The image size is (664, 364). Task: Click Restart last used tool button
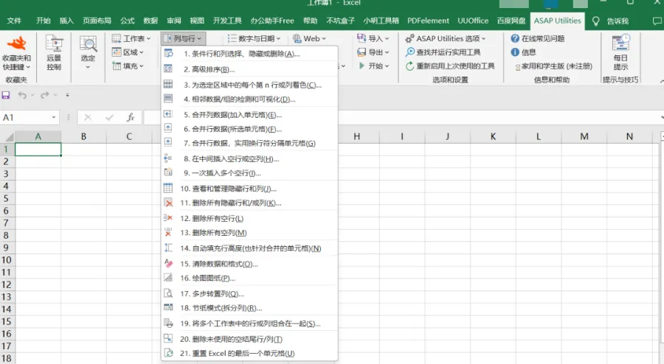click(450, 66)
